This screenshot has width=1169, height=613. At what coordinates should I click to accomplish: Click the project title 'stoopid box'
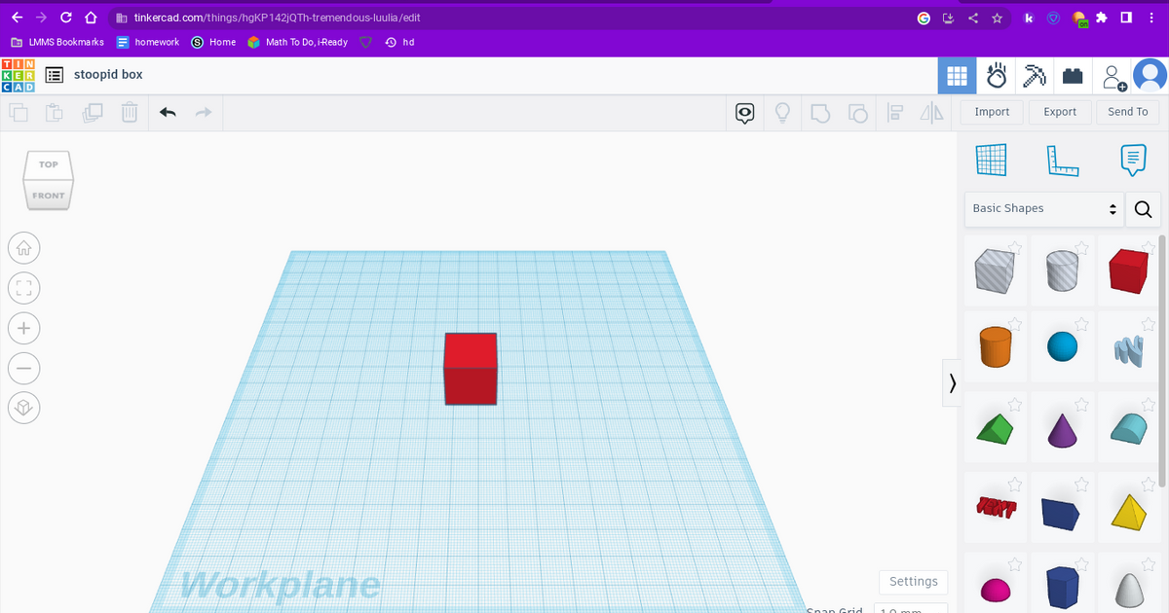tap(107, 74)
